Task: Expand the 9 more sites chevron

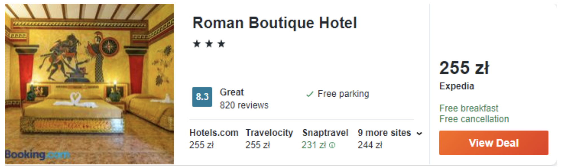Action: click(419, 133)
